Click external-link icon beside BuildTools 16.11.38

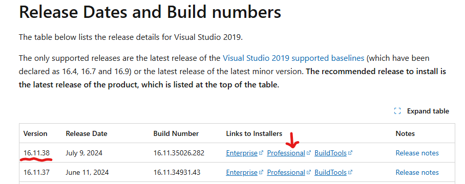pyautogui.click(x=350, y=153)
